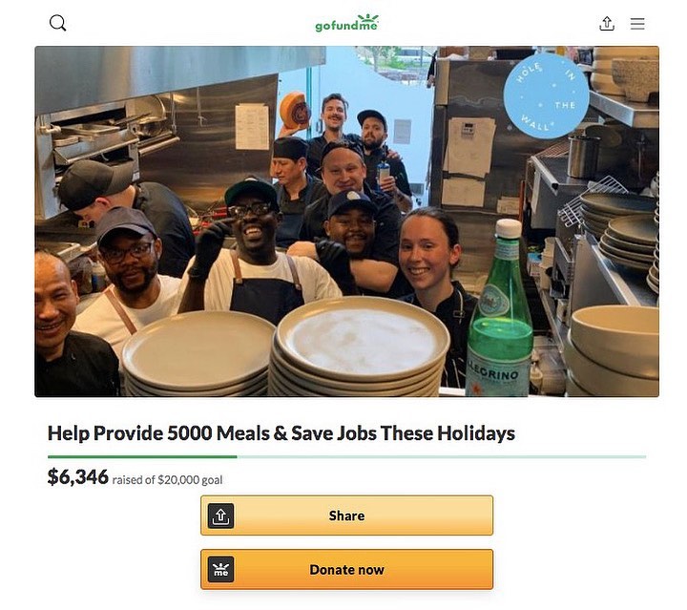Click the stacked bowls on right of photo
This screenshot has width=687, height=610.
613,348
